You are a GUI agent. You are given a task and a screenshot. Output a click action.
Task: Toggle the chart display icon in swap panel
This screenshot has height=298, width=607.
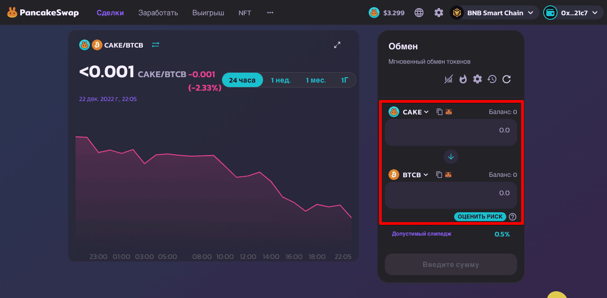pyautogui.click(x=449, y=79)
